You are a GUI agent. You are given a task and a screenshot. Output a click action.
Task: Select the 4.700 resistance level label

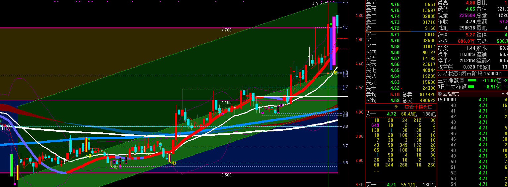pyautogui.click(x=226, y=30)
